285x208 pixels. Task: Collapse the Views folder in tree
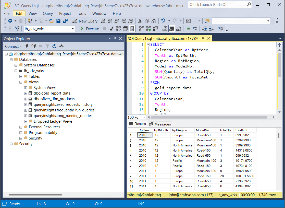pyautogui.click(x=21, y=82)
